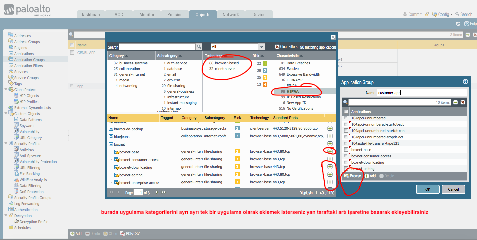This screenshot has width=477, height=240.
Task: Click the plus icon beside boxnet-downloading
Action: (330, 167)
